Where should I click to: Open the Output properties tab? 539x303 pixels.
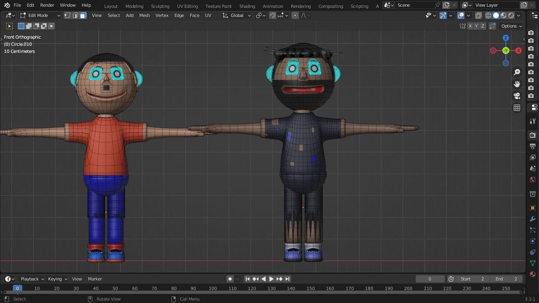(533, 146)
